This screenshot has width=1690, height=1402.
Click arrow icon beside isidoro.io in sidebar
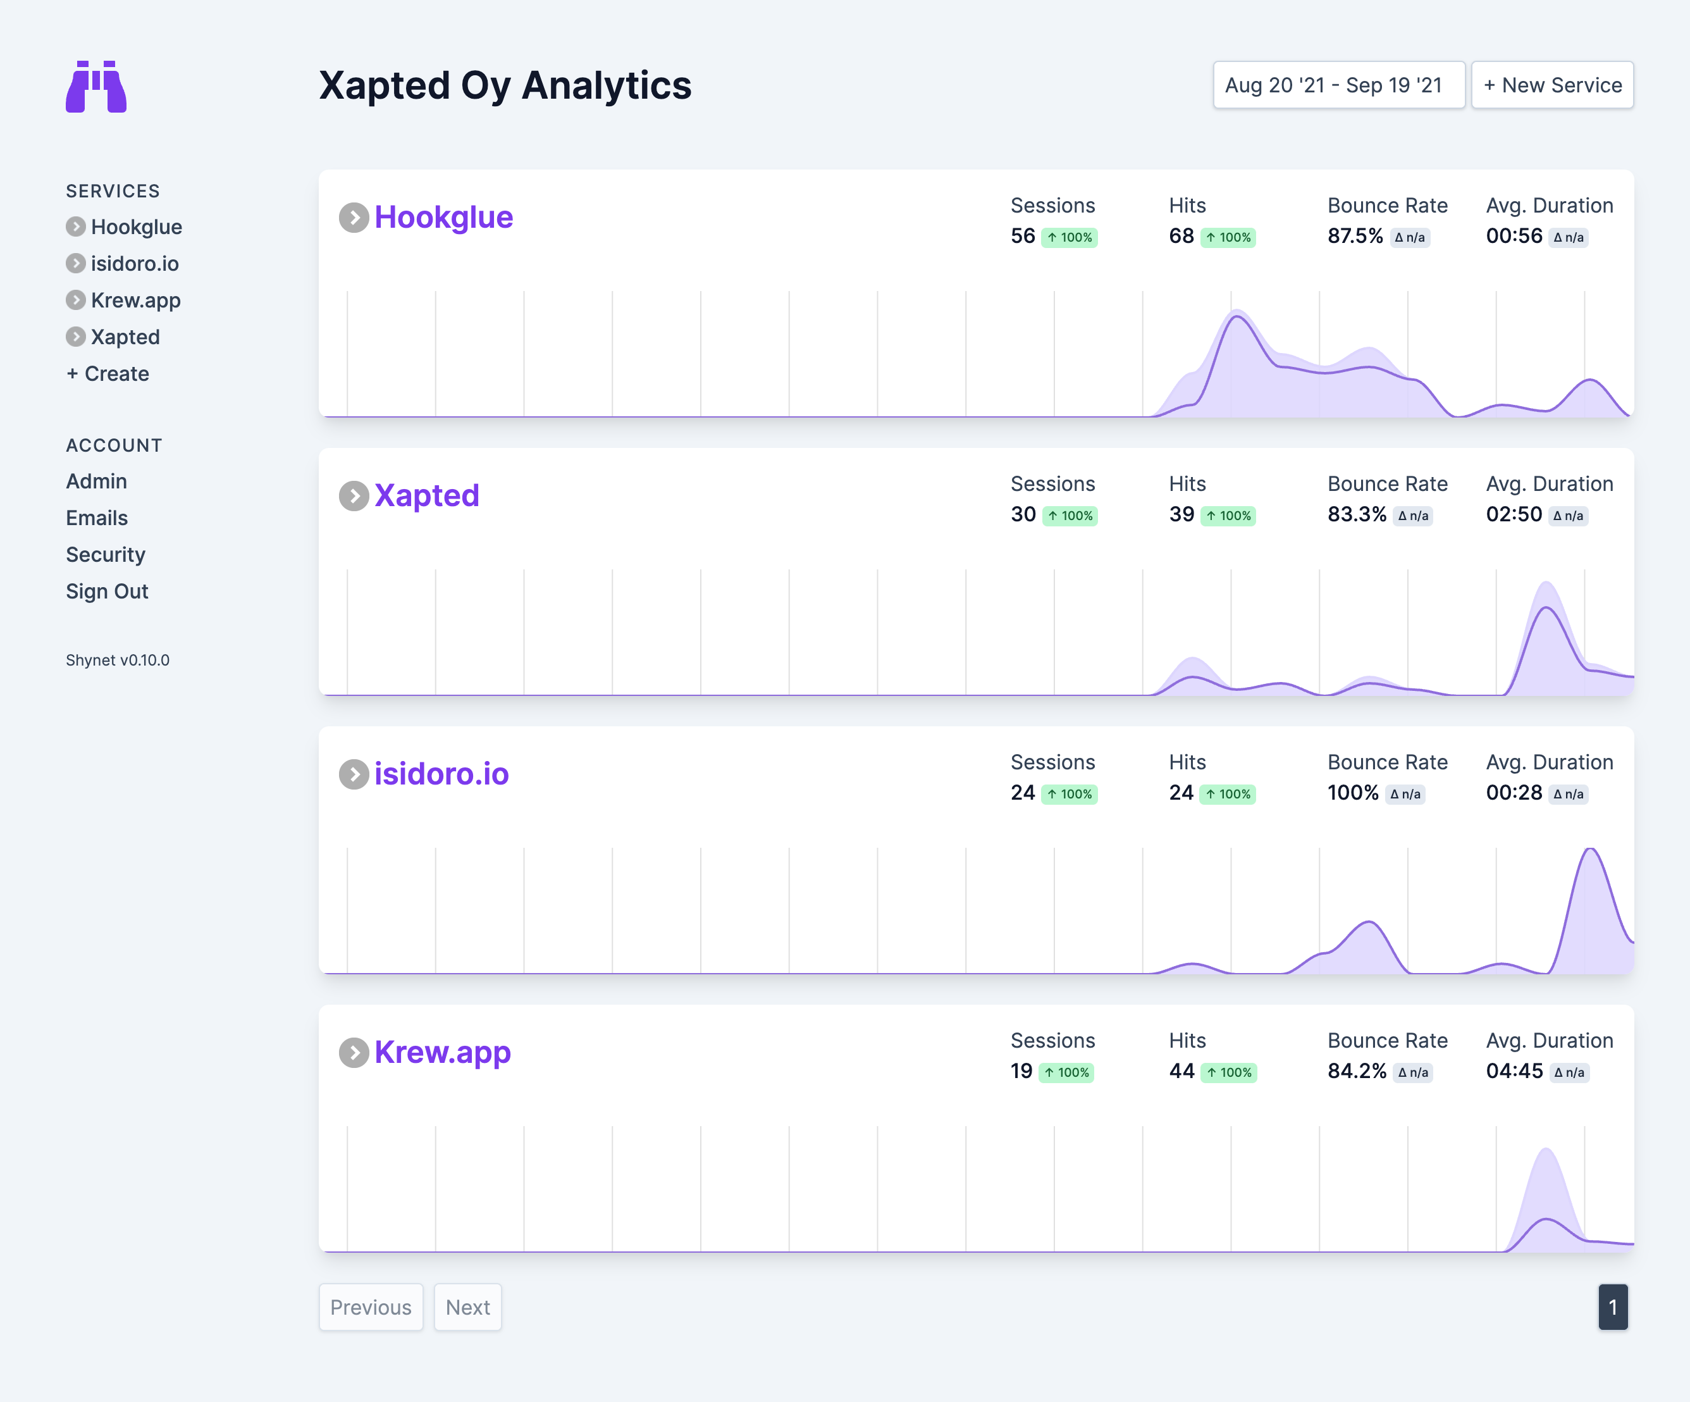(76, 263)
